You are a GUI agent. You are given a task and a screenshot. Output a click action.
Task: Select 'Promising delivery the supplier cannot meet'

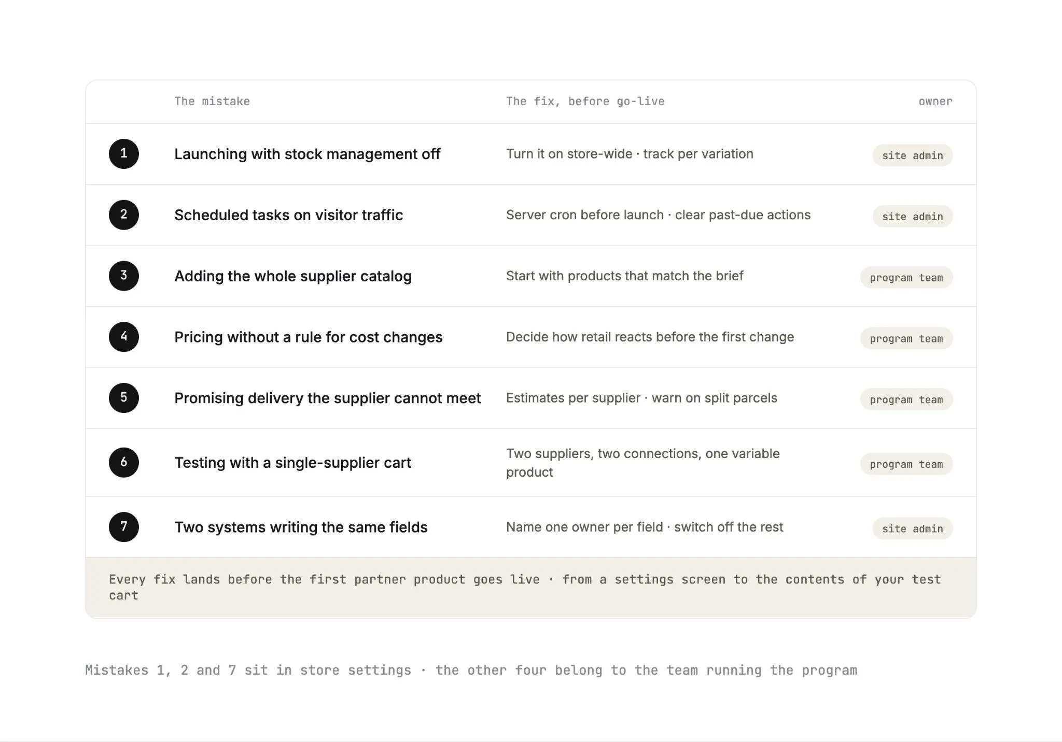tap(328, 398)
